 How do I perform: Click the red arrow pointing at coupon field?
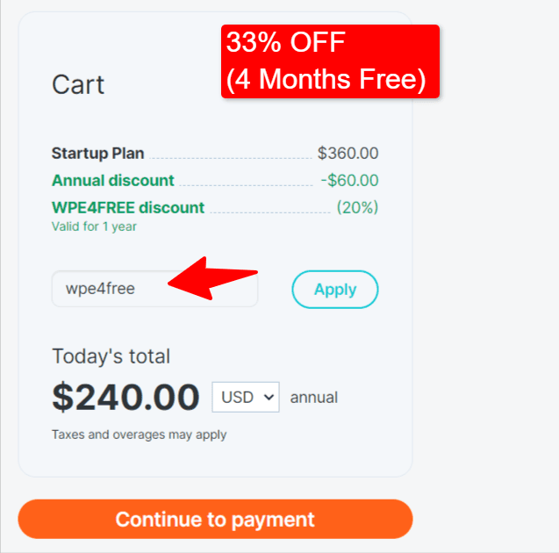click(x=211, y=276)
